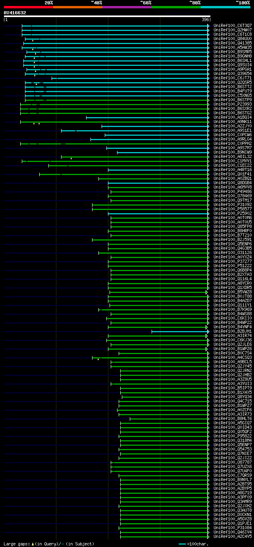
Task: Select hit label UniRef100_C6JT71
Action: (233, 78)
